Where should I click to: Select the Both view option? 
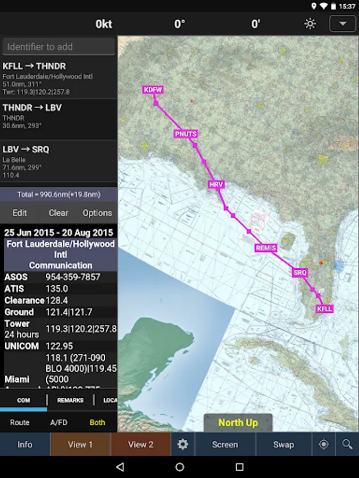coord(97,422)
